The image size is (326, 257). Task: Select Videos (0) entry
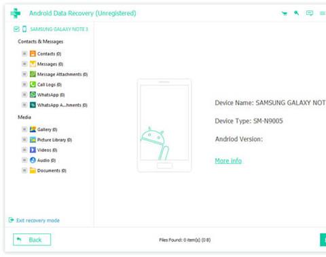click(x=47, y=150)
